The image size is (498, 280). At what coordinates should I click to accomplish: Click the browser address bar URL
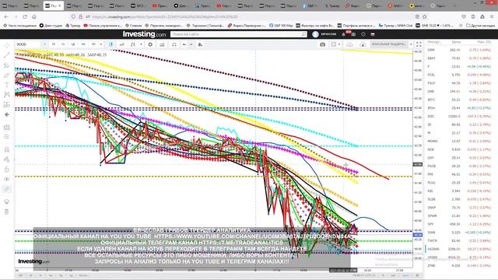click(x=165, y=17)
